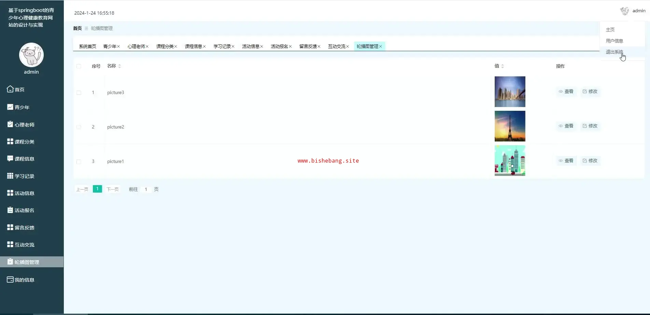Click the 首页 breadcrumb link
650x315 pixels.
(77, 28)
